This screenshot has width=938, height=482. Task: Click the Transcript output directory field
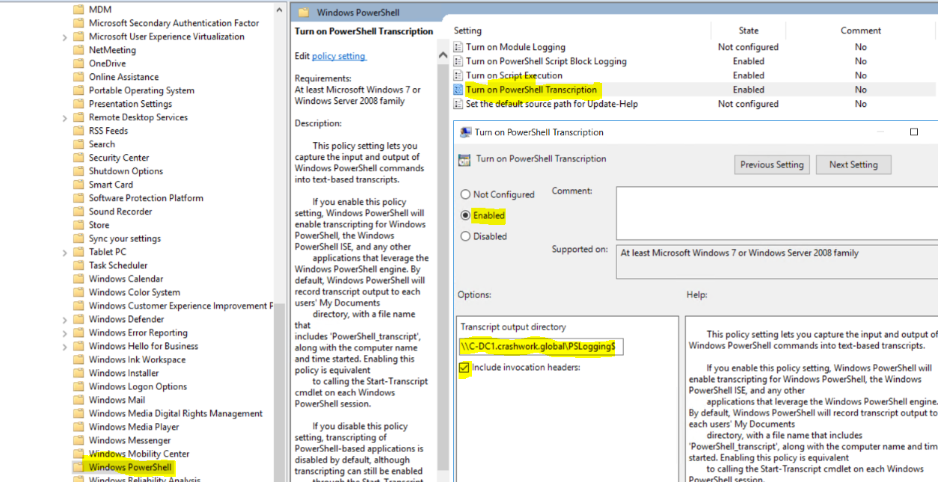click(539, 347)
